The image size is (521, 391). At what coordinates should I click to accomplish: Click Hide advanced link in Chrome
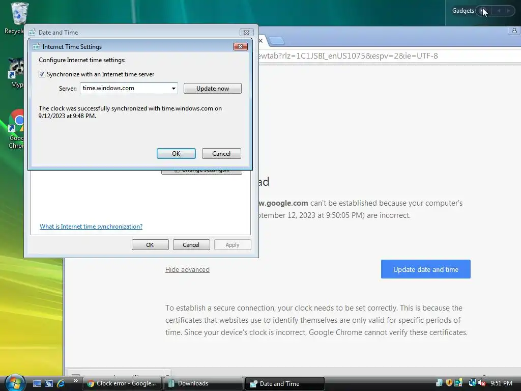[x=187, y=270]
